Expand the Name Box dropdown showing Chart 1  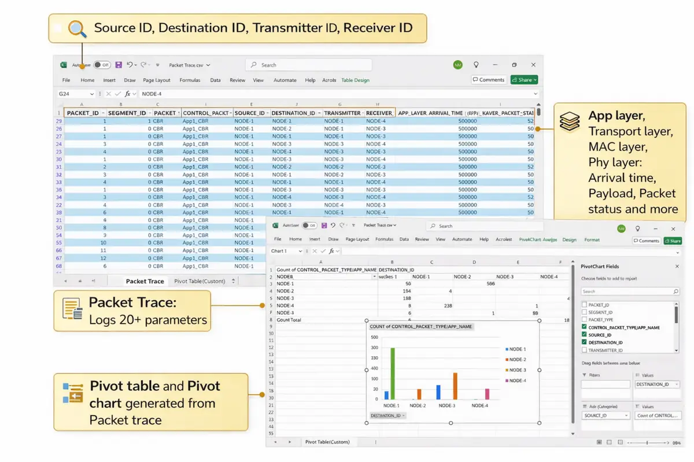click(x=300, y=251)
